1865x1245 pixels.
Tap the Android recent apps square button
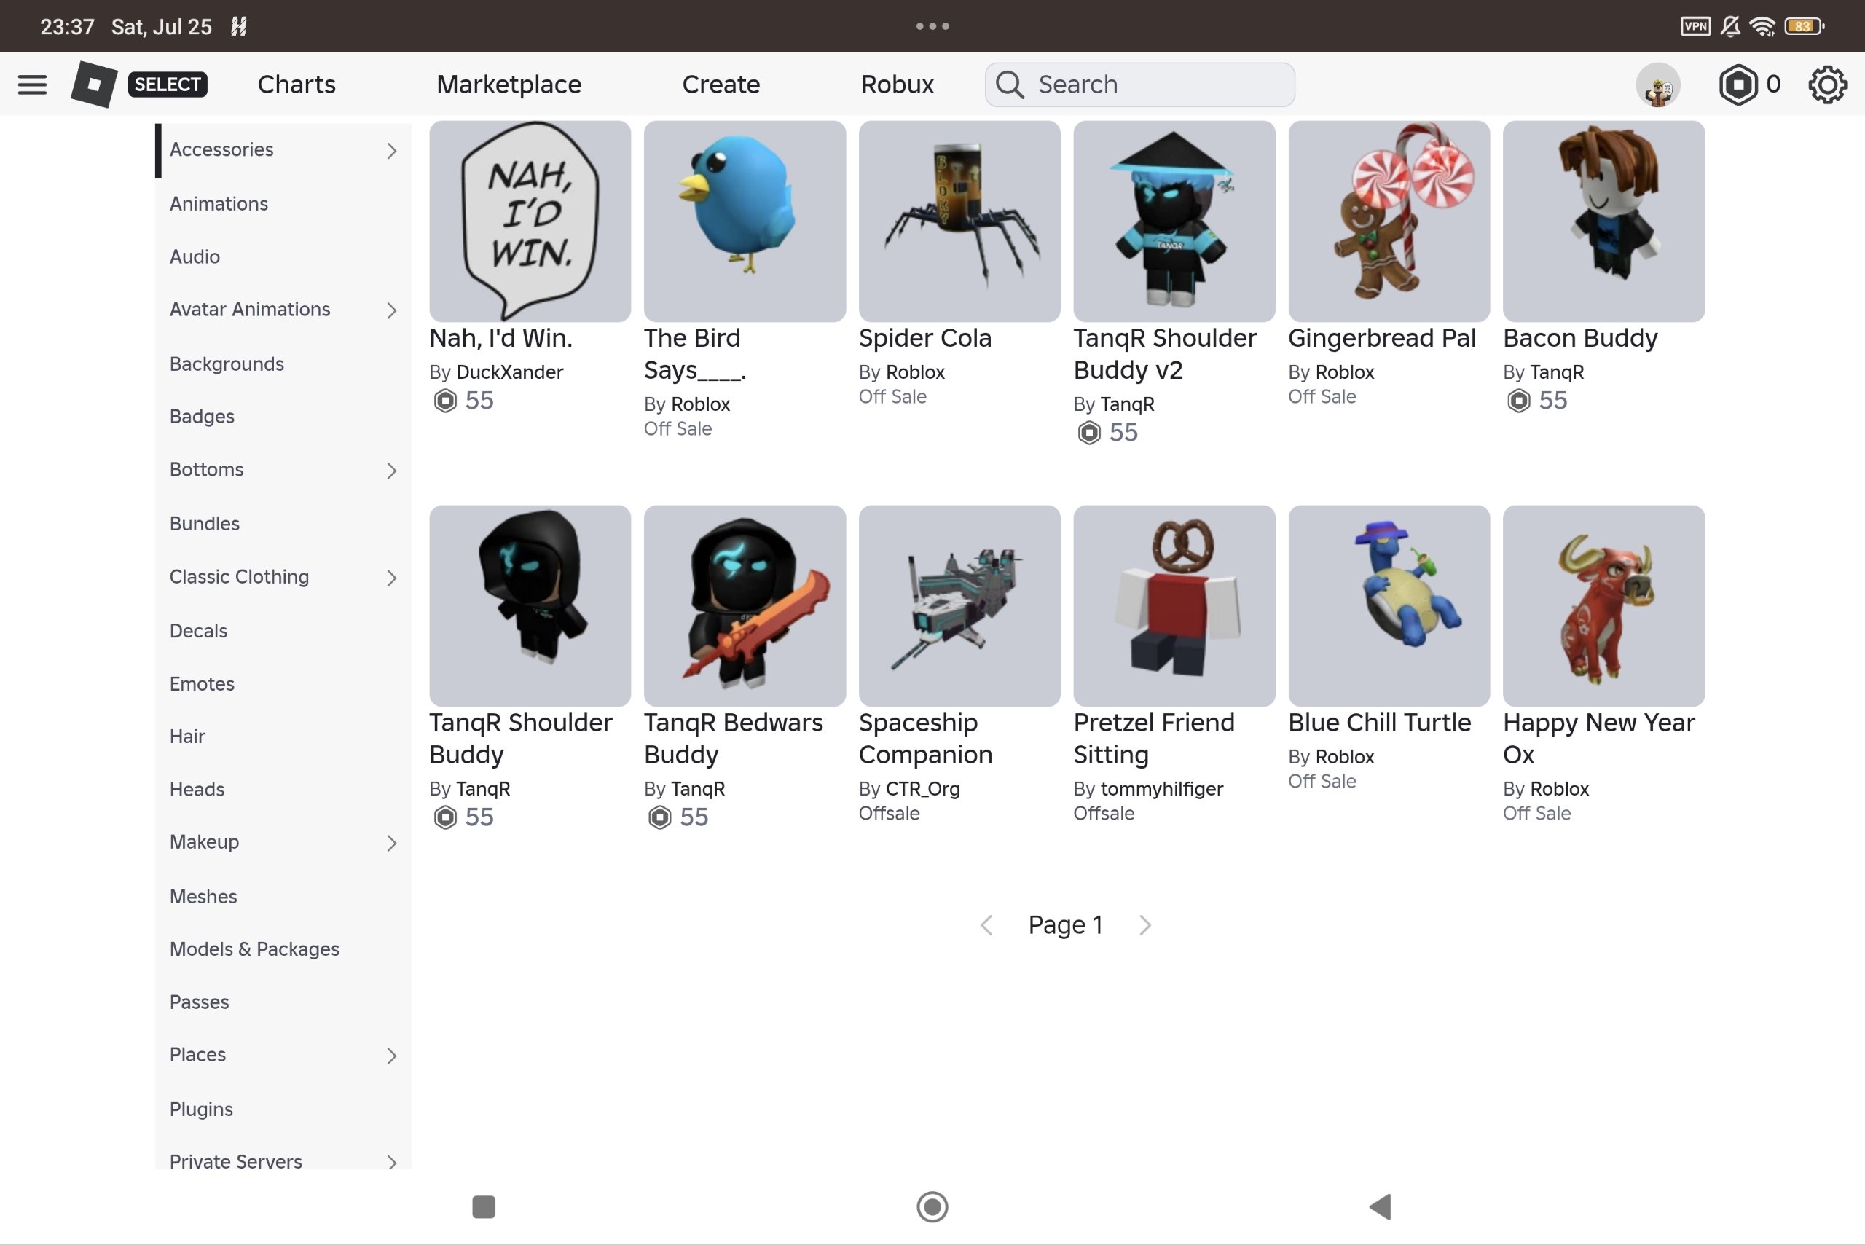click(484, 1206)
